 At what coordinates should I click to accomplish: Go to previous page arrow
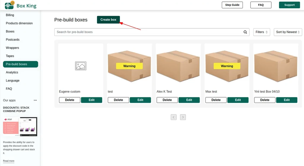click(173, 117)
